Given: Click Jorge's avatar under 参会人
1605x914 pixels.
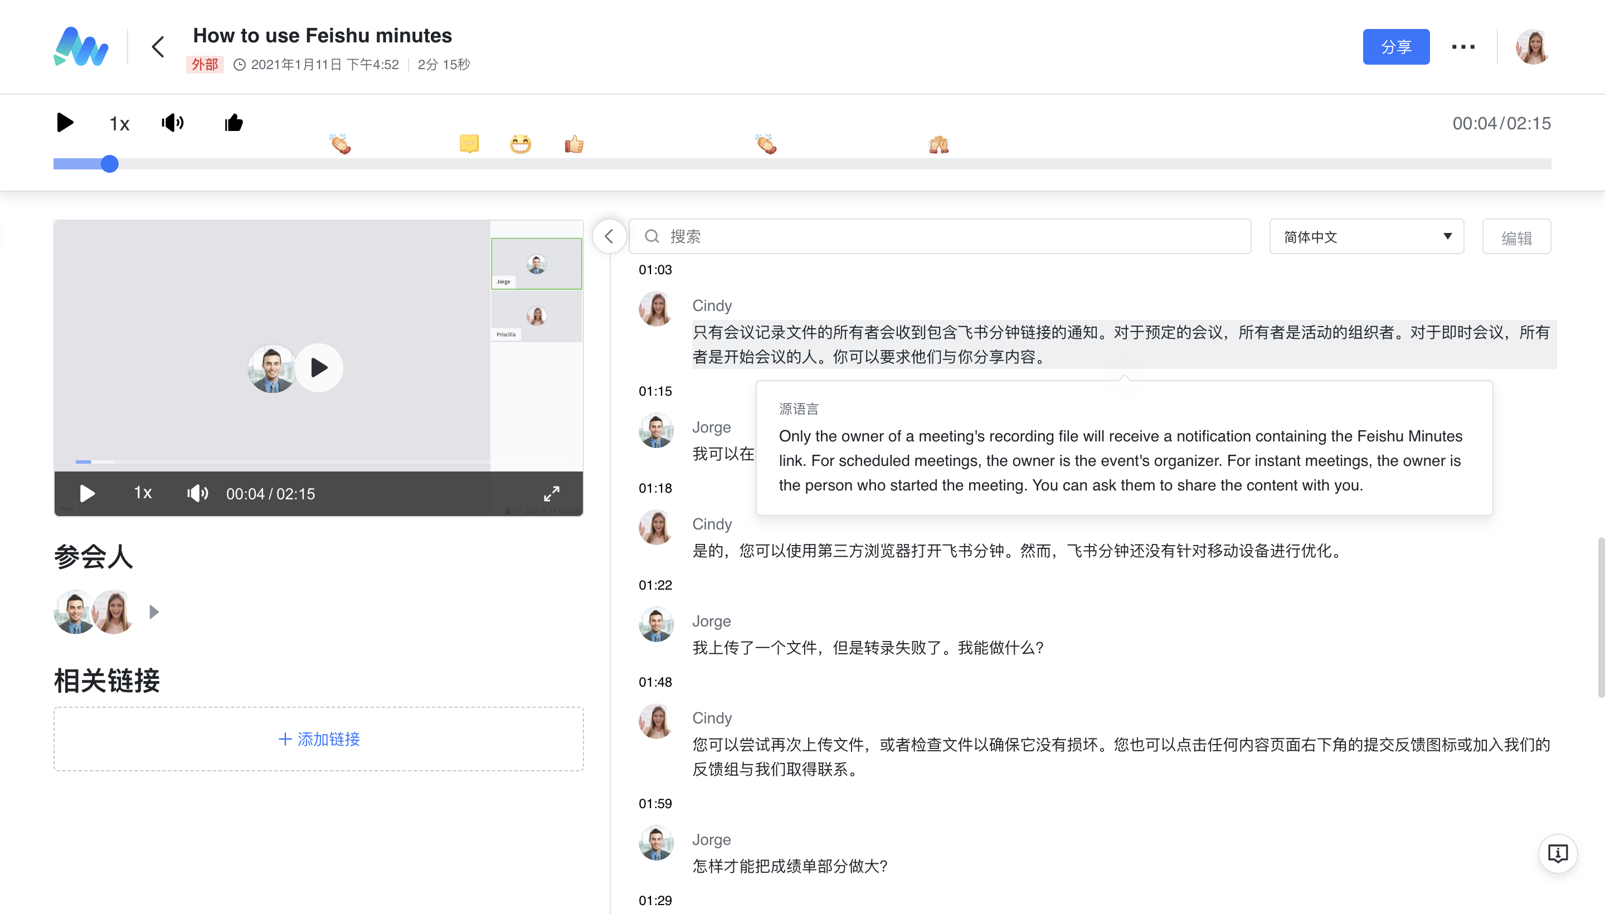Looking at the screenshot, I should point(74,612).
